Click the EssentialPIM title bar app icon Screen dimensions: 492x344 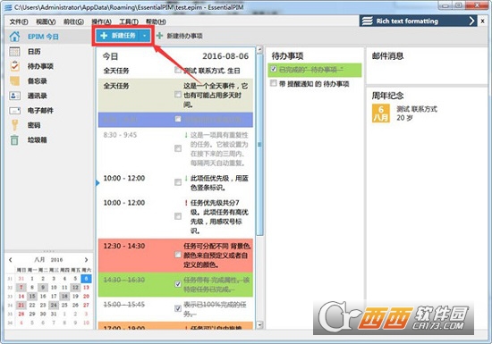(x=8, y=7)
